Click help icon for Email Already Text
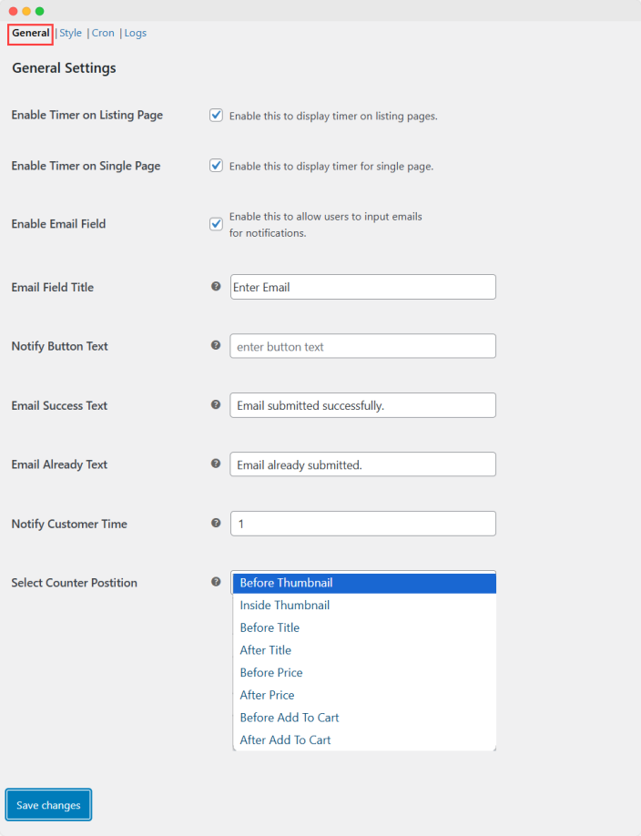This screenshot has width=641, height=836. pyautogui.click(x=216, y=464)
